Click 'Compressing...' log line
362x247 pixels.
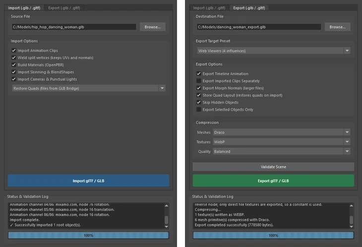[x=208, y=210]
